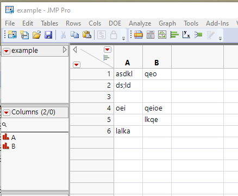The image size is (238, 196).
Task: Click the grayed pencil edit icon
Action: point(210,35)
